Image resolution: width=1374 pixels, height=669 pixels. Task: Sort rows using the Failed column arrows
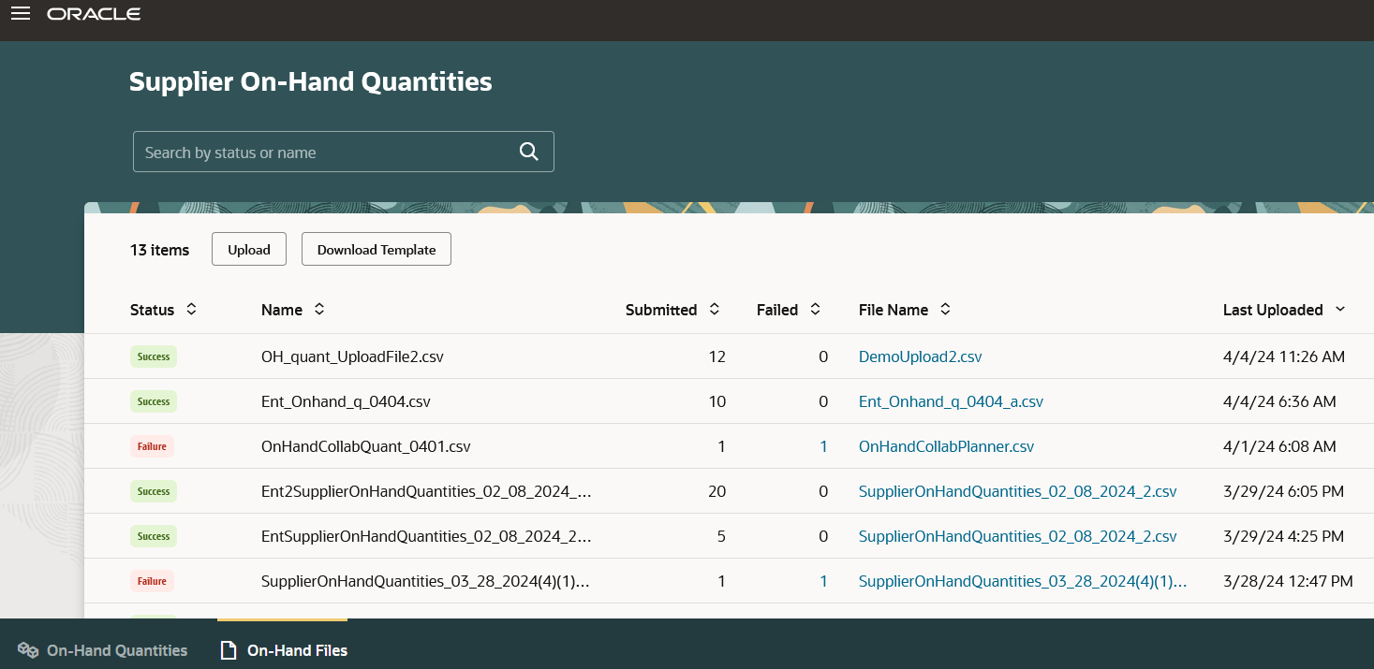point(813,309)
